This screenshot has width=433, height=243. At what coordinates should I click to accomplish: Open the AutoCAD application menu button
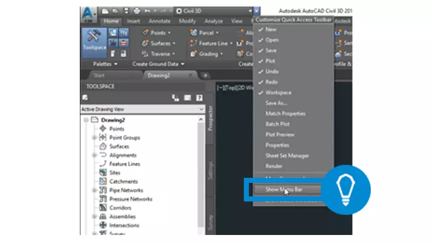(x=88, y=15)
